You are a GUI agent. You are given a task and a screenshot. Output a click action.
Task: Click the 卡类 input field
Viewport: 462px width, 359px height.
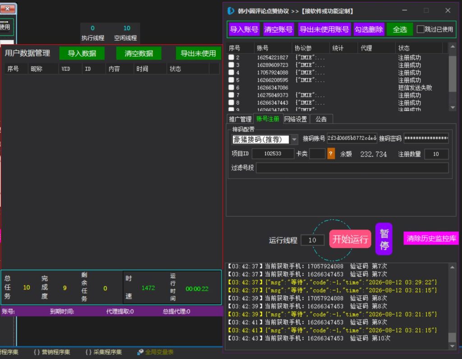point(317,154)
